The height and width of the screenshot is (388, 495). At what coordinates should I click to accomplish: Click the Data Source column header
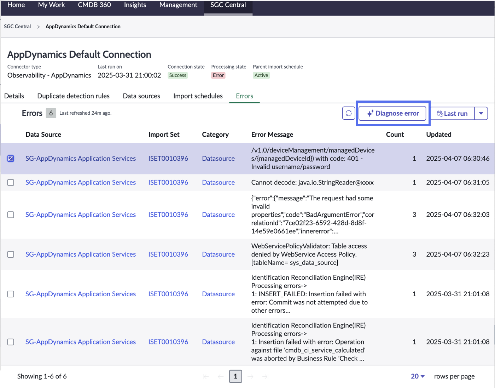pos(43,135)
